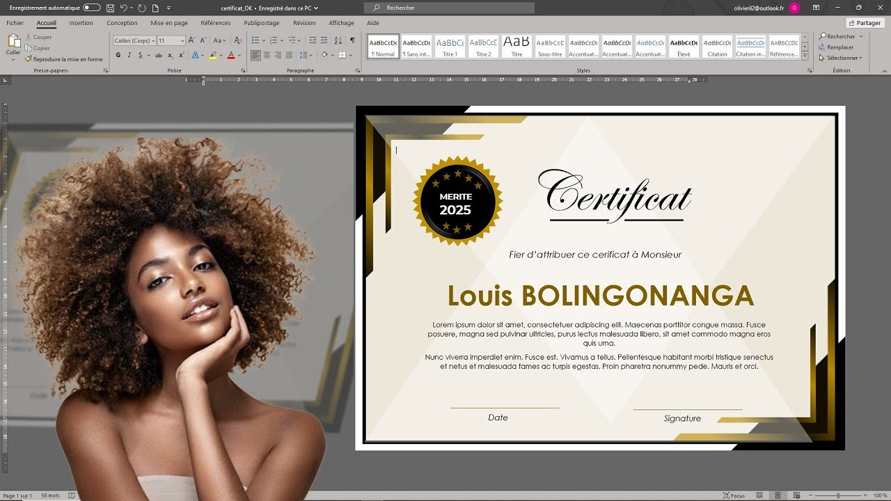Decrease paragraph indent
The image size is (891, 501).
point(313,40)
